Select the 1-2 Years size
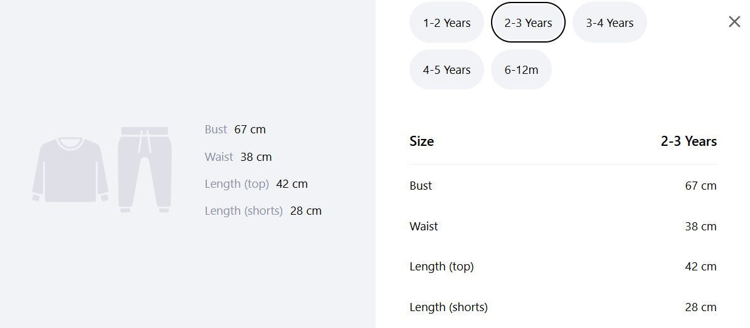The image size is (750, 328). (446, 23)
